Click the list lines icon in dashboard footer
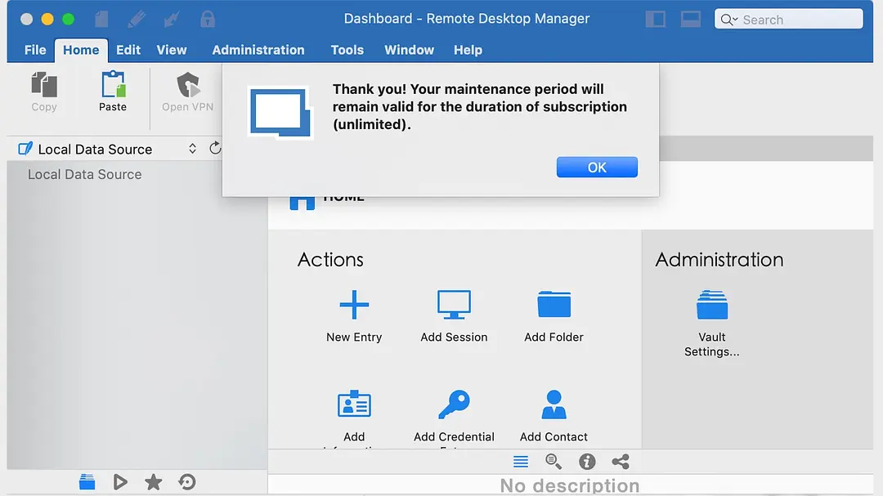The height and width of the screenshot is (496, 883). (521, 462)
